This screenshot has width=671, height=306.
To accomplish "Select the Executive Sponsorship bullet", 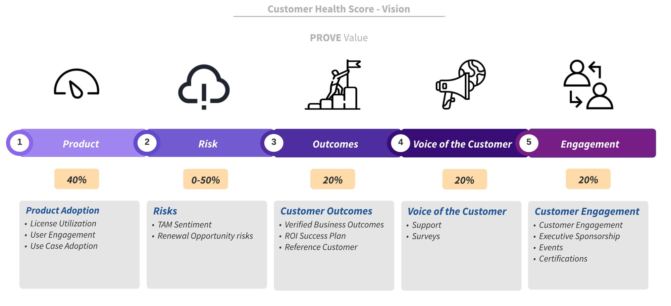I will pos(579,236).
